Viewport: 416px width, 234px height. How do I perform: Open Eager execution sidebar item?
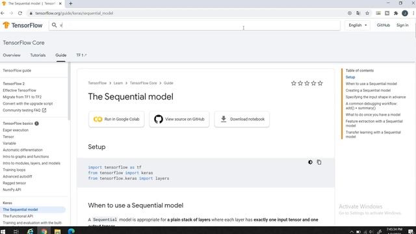[16, 130]
